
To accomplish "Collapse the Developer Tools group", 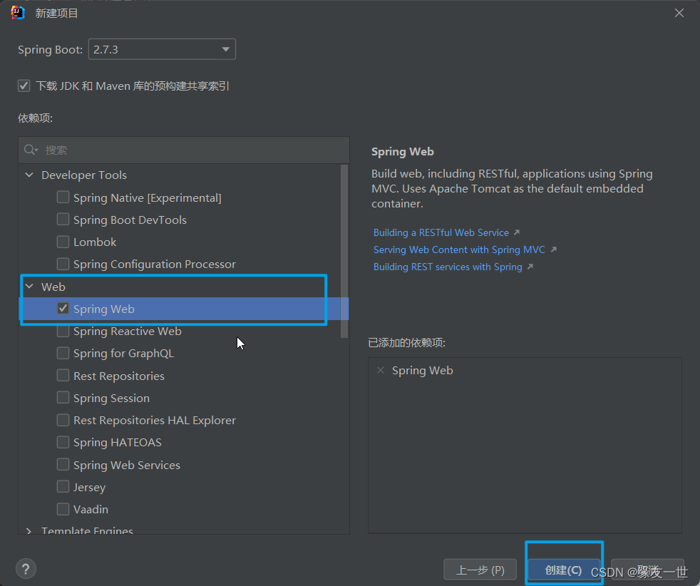I will tap(29, 175).
